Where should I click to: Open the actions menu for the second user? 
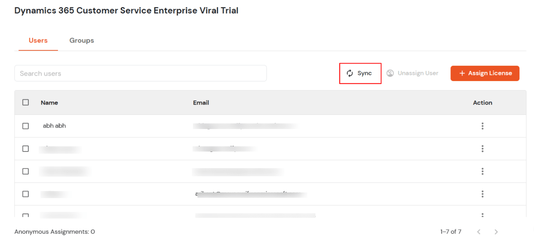tap(482, 148)
